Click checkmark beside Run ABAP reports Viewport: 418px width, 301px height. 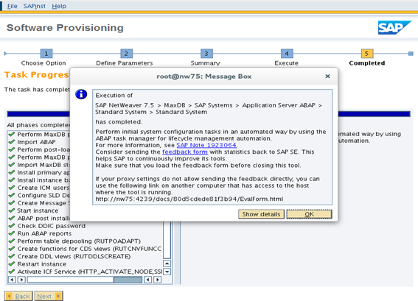(x=12, y=233)
